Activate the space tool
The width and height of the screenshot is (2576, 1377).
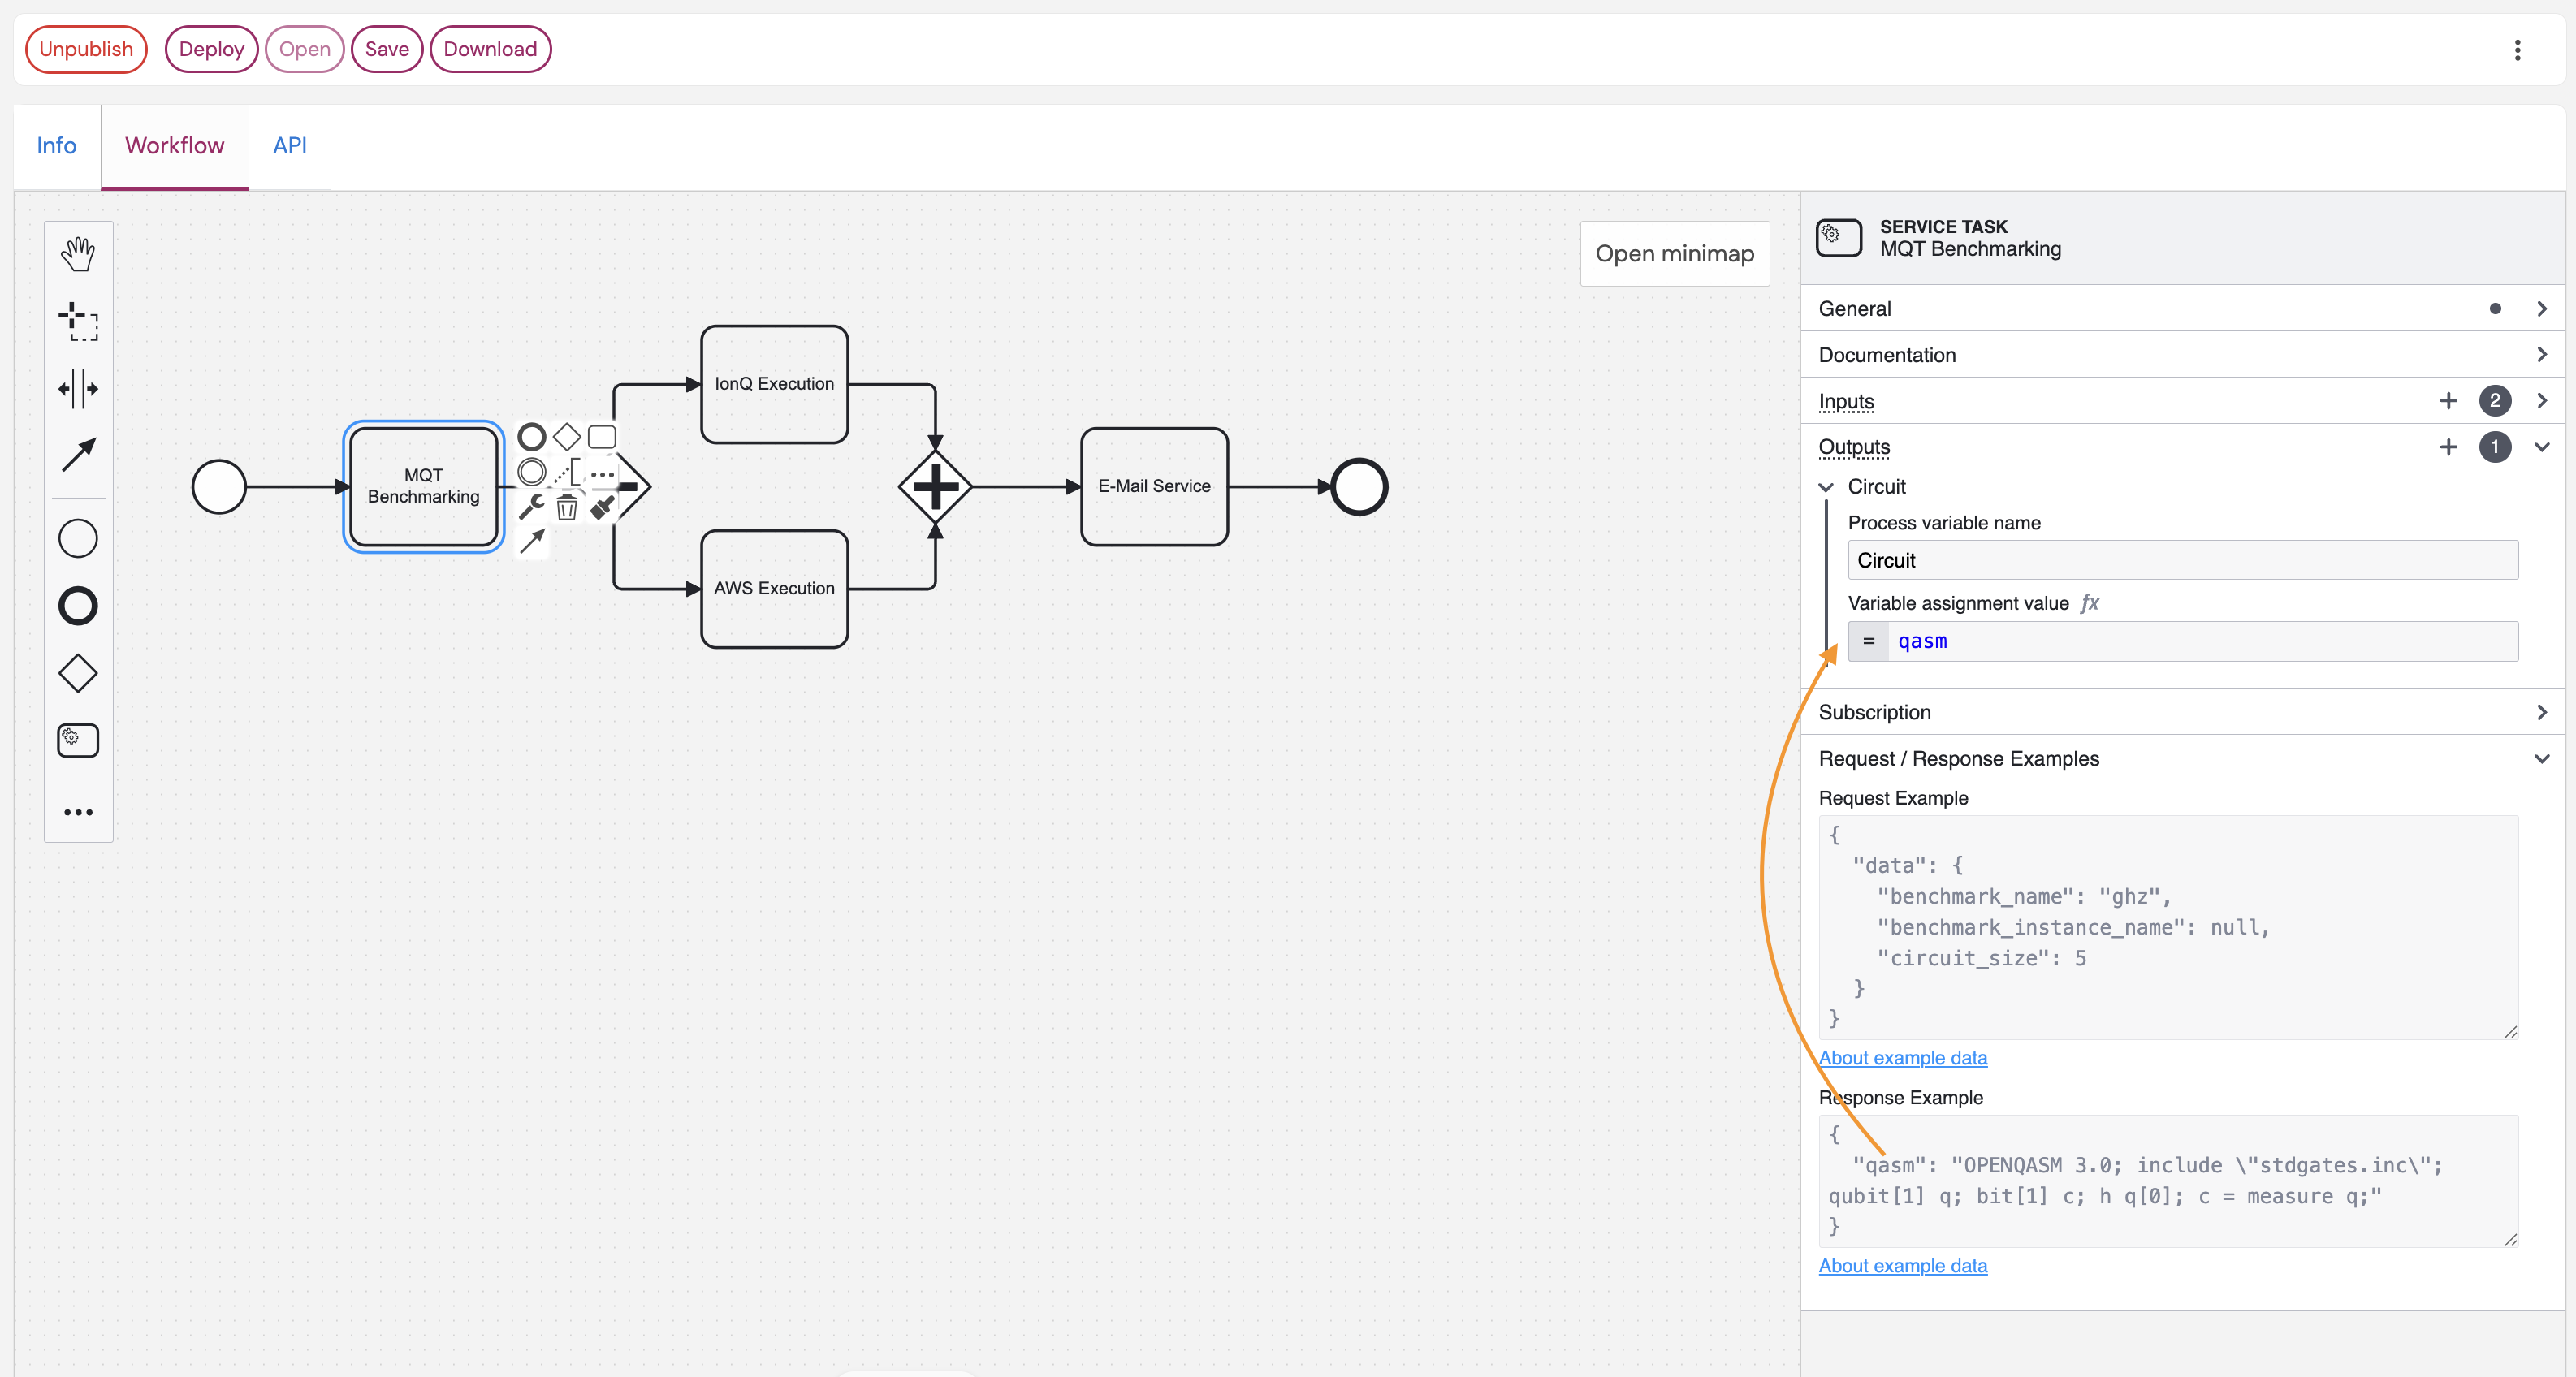[78, 388]
